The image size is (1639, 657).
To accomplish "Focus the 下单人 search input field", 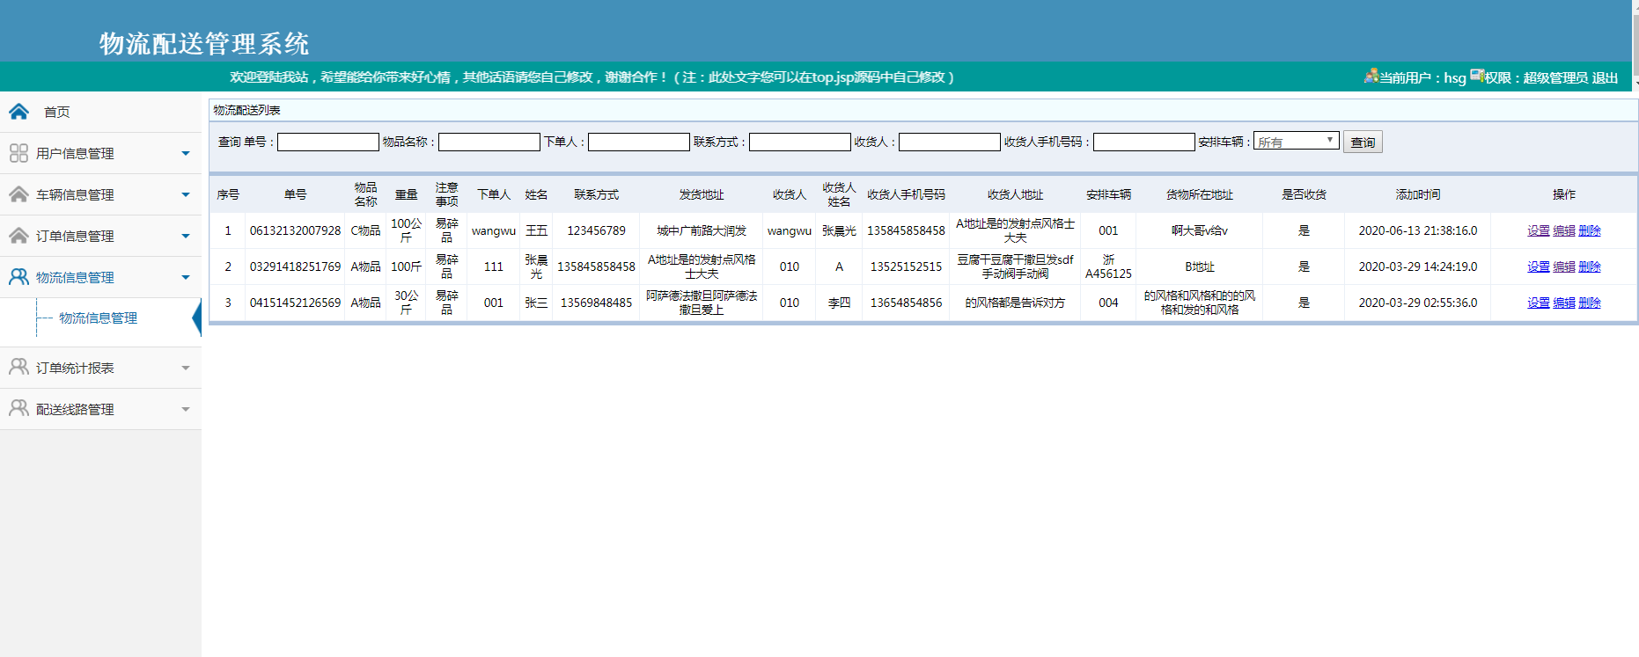I will 639,142.
